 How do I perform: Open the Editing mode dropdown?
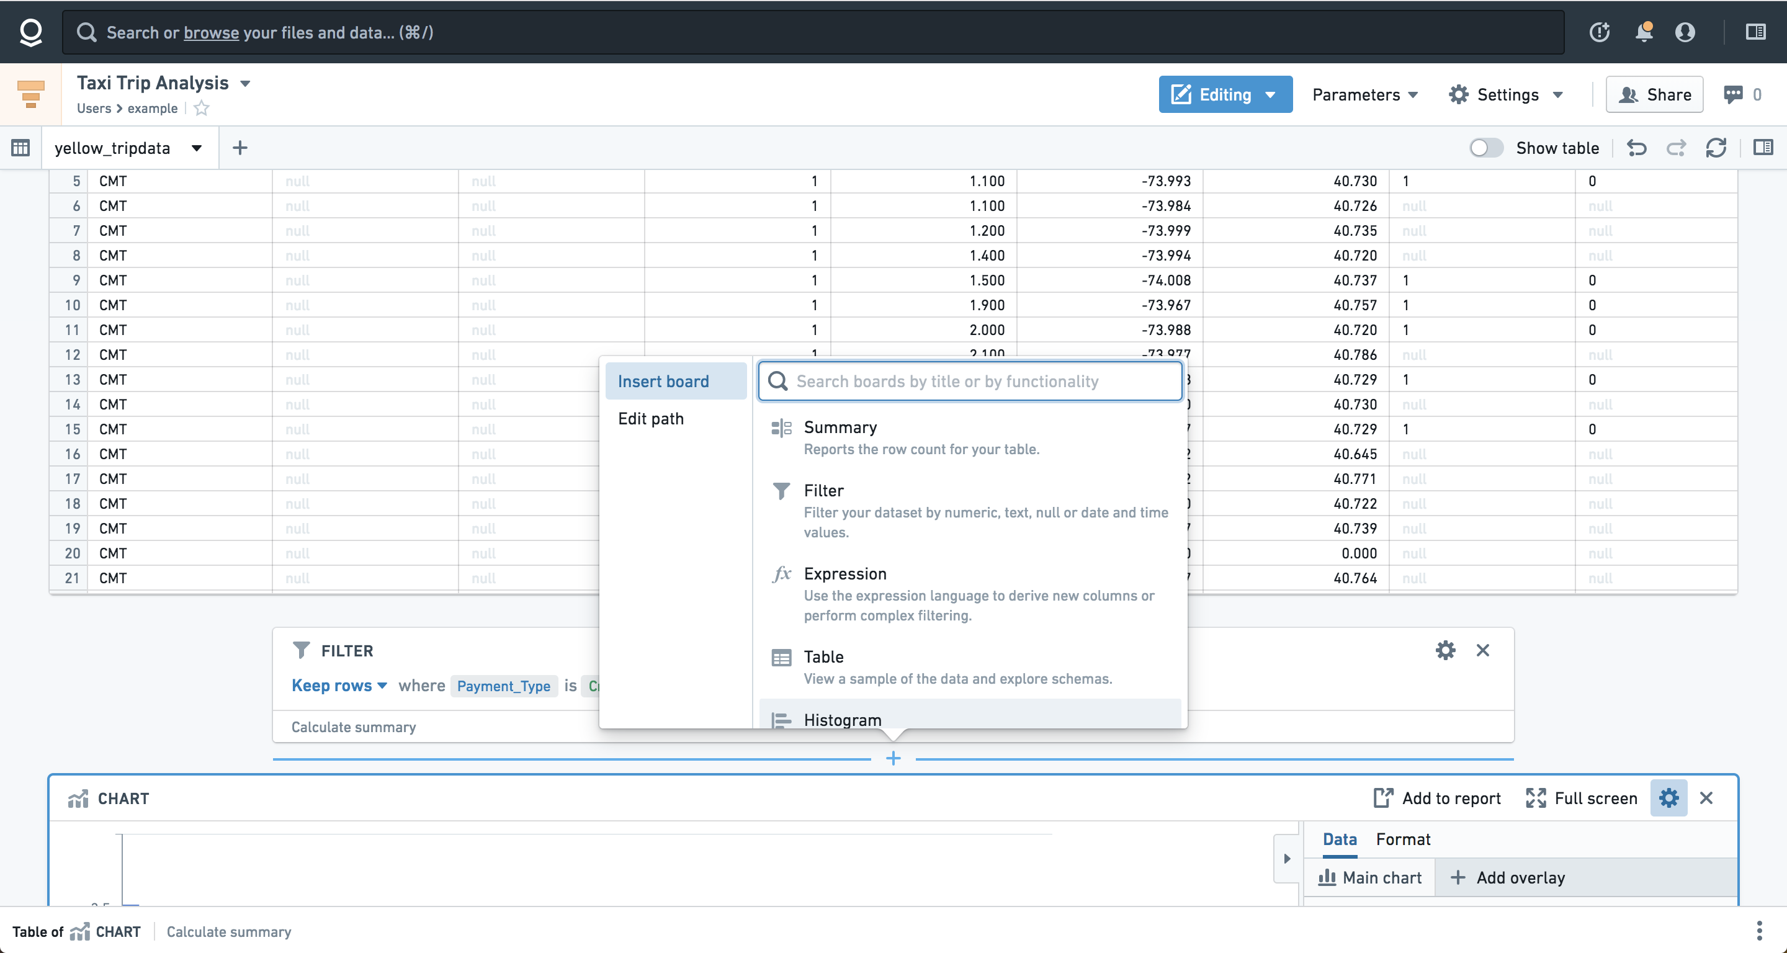1225,94
